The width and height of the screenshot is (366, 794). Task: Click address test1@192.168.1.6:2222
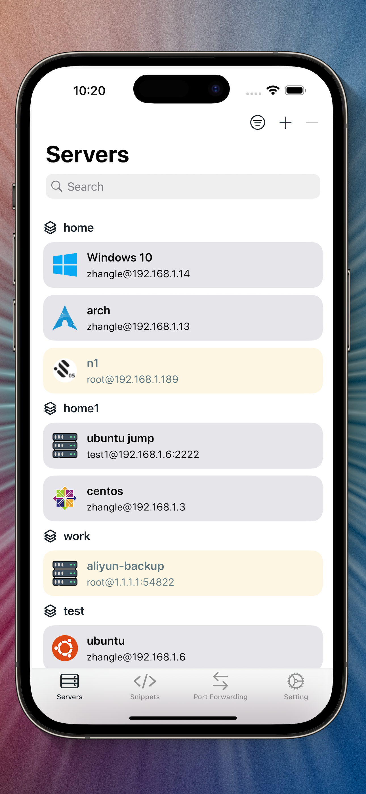[x=143, y=454]
